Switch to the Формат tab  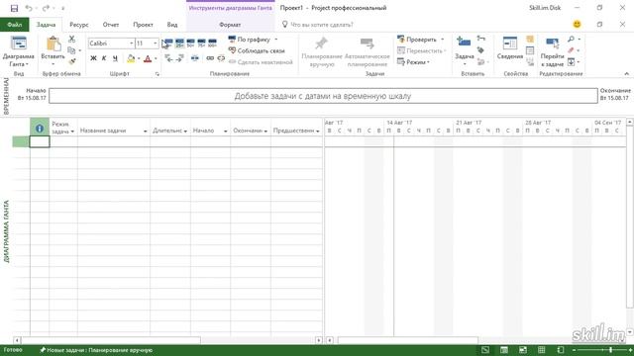(230, 25)
